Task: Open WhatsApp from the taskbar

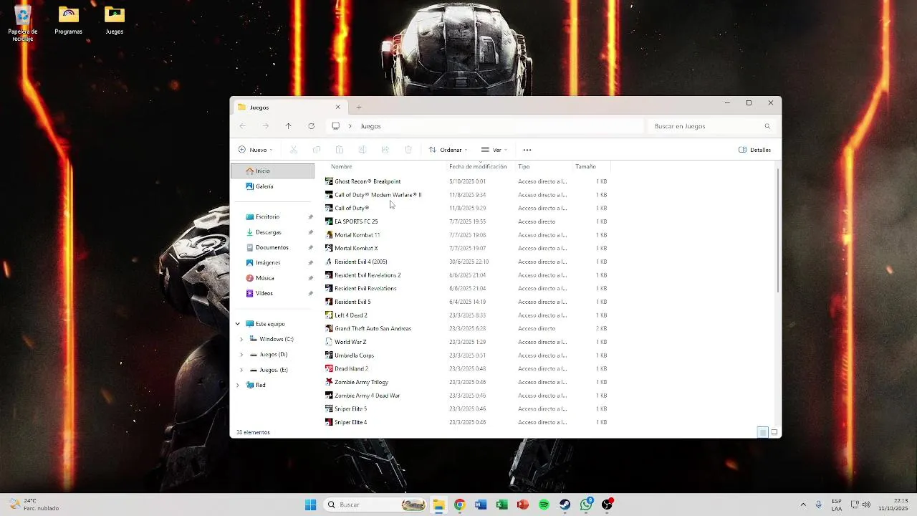Action: coord(587,505)
